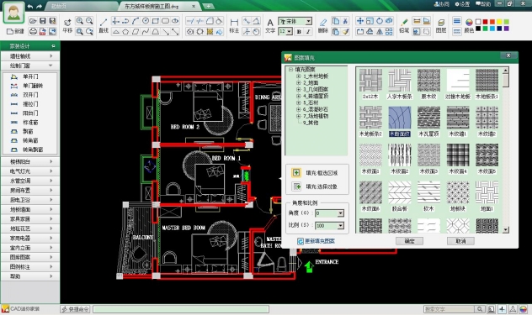Confirm the pattern fill dialog
The height and width of the screenshot is (315, 532).
[409, 241]
